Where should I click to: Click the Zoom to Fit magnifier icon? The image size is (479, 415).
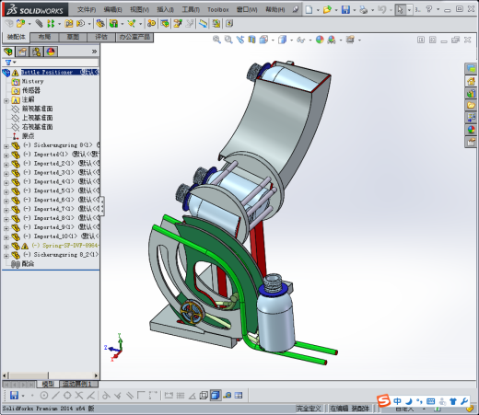pyautogui.click(x=216, y=40)
